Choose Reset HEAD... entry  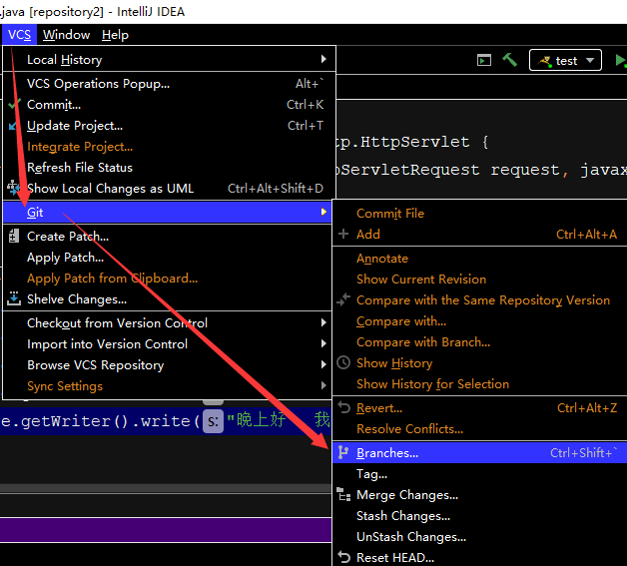tap(480, 558)
